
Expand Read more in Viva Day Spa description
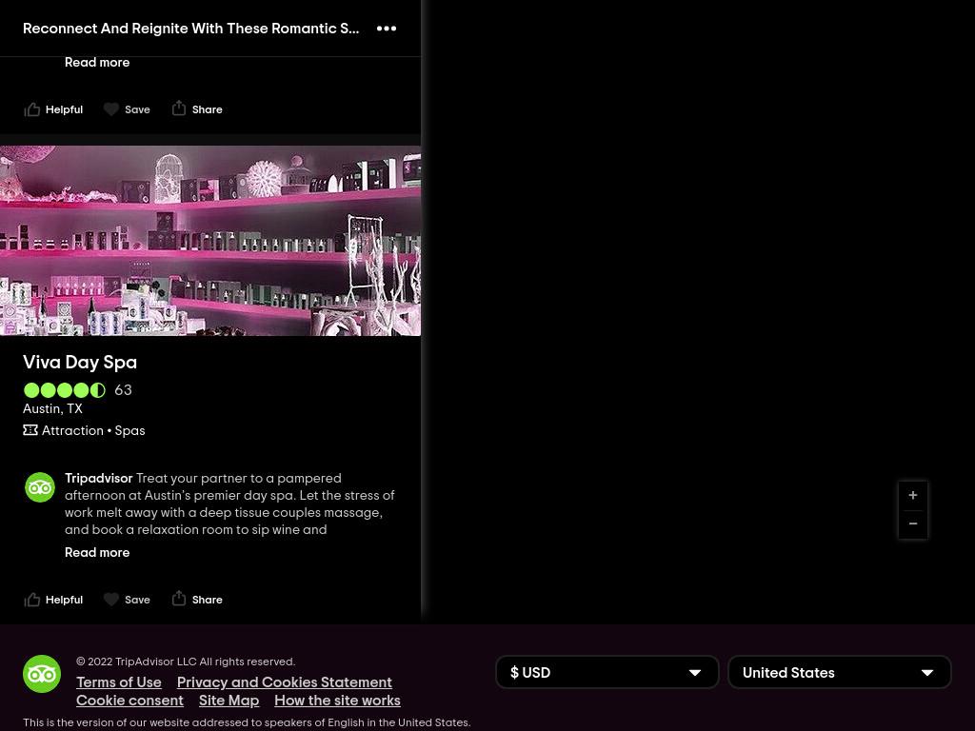pyautogui.click(x=97, y=553)
